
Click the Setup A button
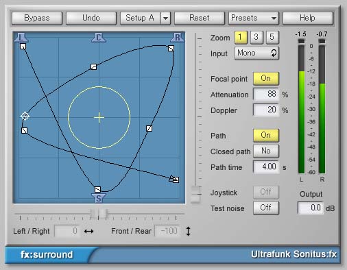(x=141, y=18)
